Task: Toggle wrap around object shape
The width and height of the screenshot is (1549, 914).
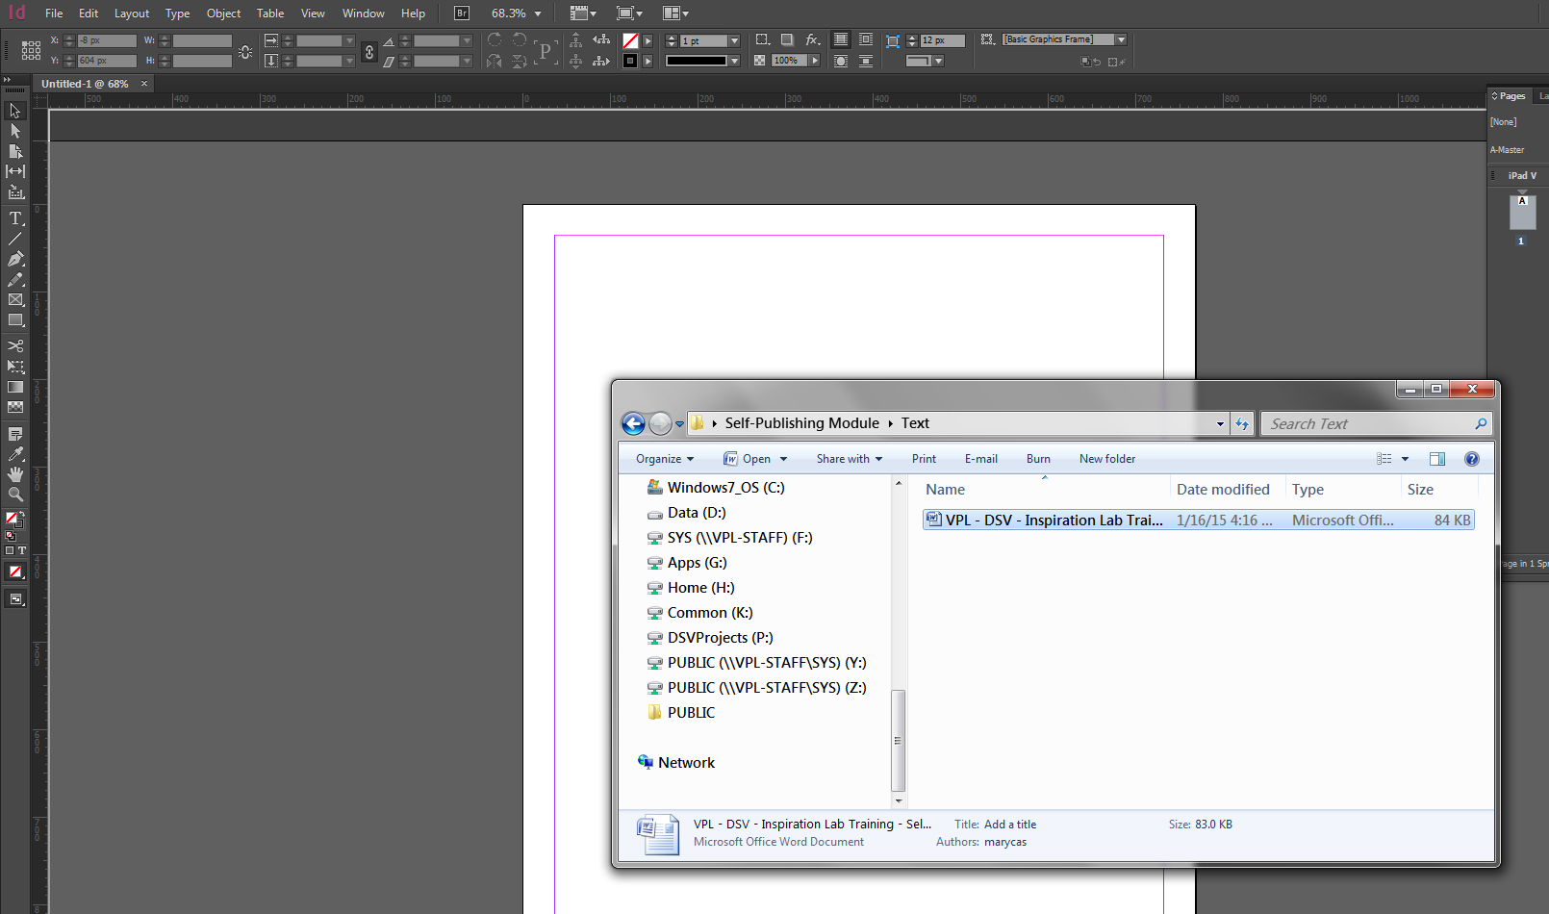Action: [841, 61]
